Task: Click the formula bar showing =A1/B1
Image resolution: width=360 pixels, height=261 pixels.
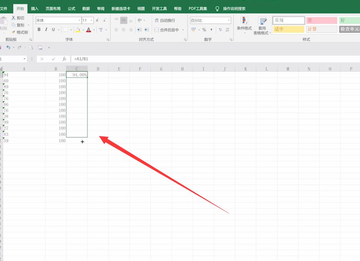Action: coord(215,59)
